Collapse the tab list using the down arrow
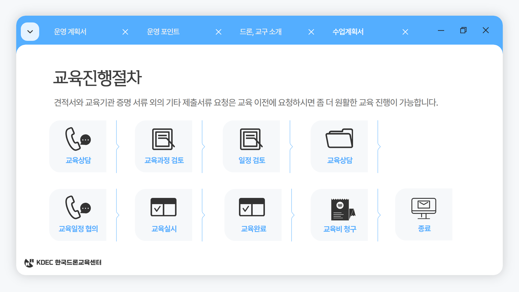This screenshot has width=519, height=292. coord(30,31)
